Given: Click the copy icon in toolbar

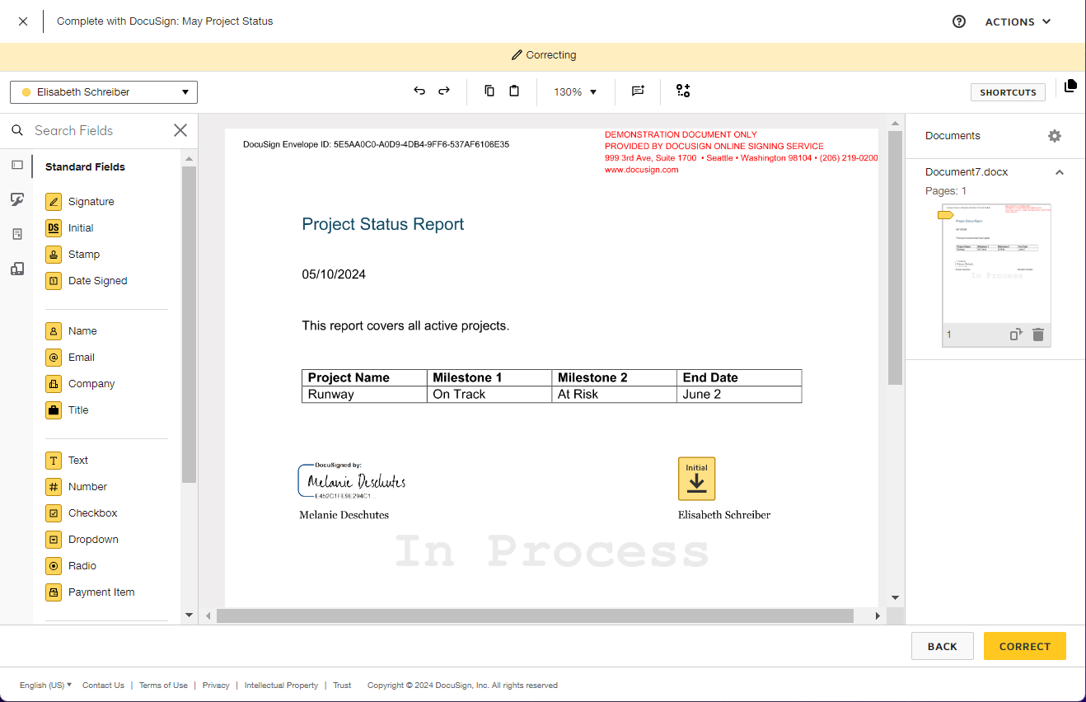Looking at the screenshot, I should coord(489,91).
